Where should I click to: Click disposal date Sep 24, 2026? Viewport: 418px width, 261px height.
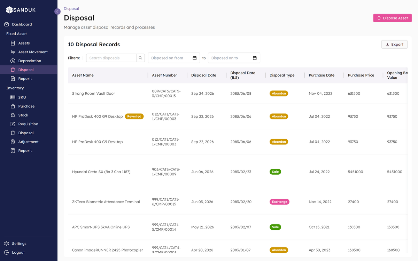tap(202, 94)
